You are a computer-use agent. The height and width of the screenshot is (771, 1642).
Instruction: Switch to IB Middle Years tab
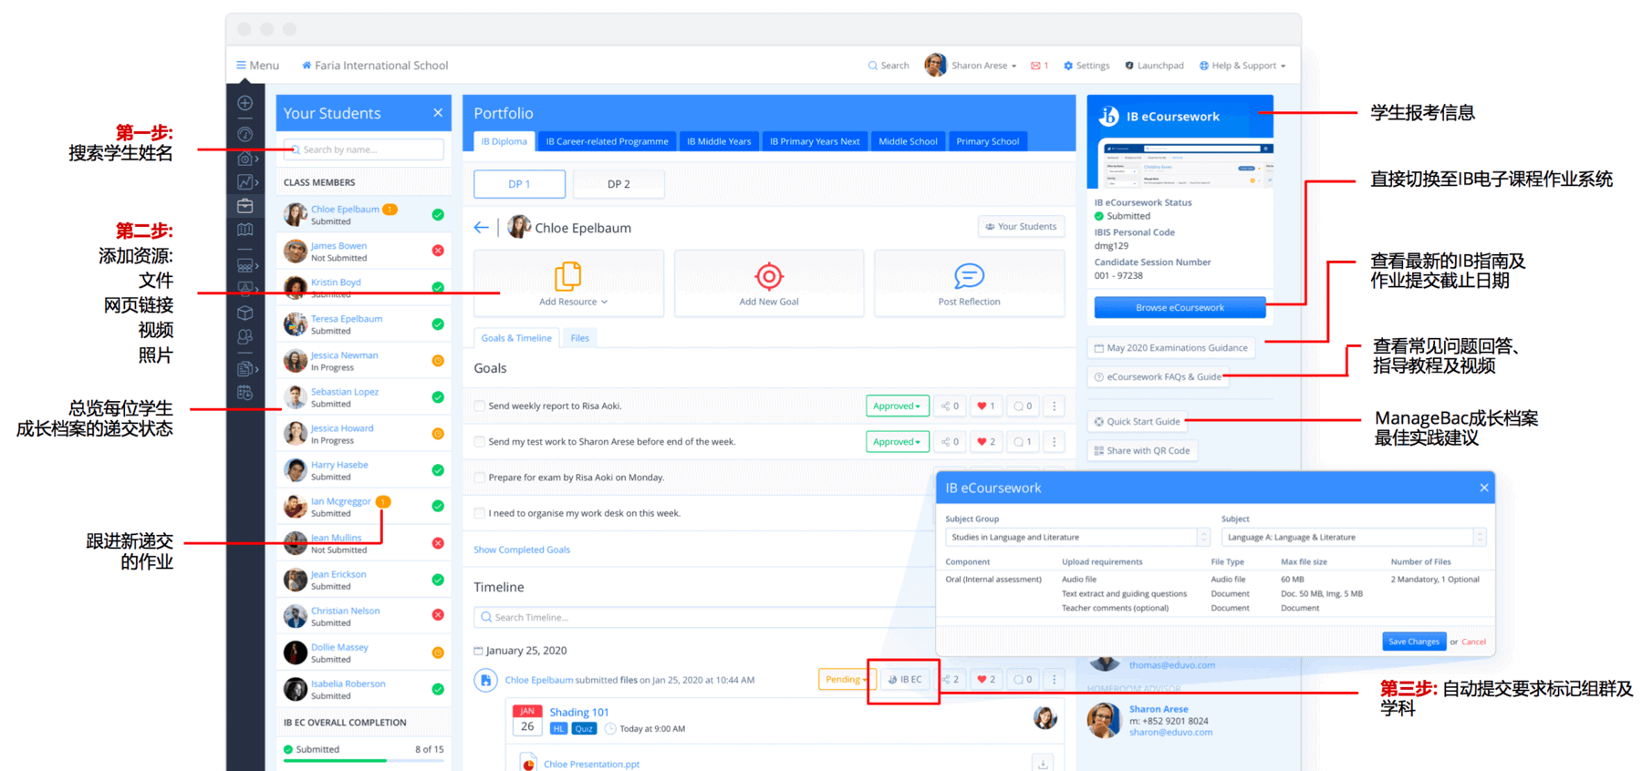pos(719,141)
